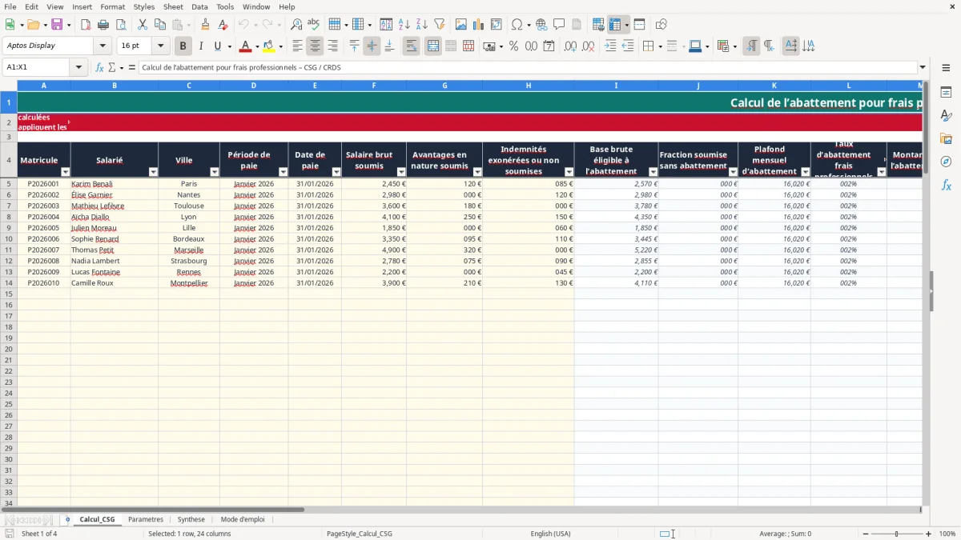
Task: Open the Sheet menu
Action: point(173,6)
